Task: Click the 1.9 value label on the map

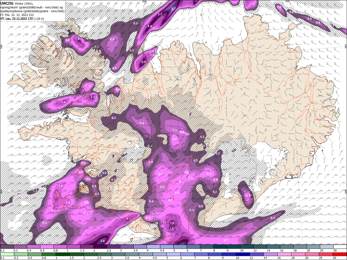Action: (x=172, y=223)
